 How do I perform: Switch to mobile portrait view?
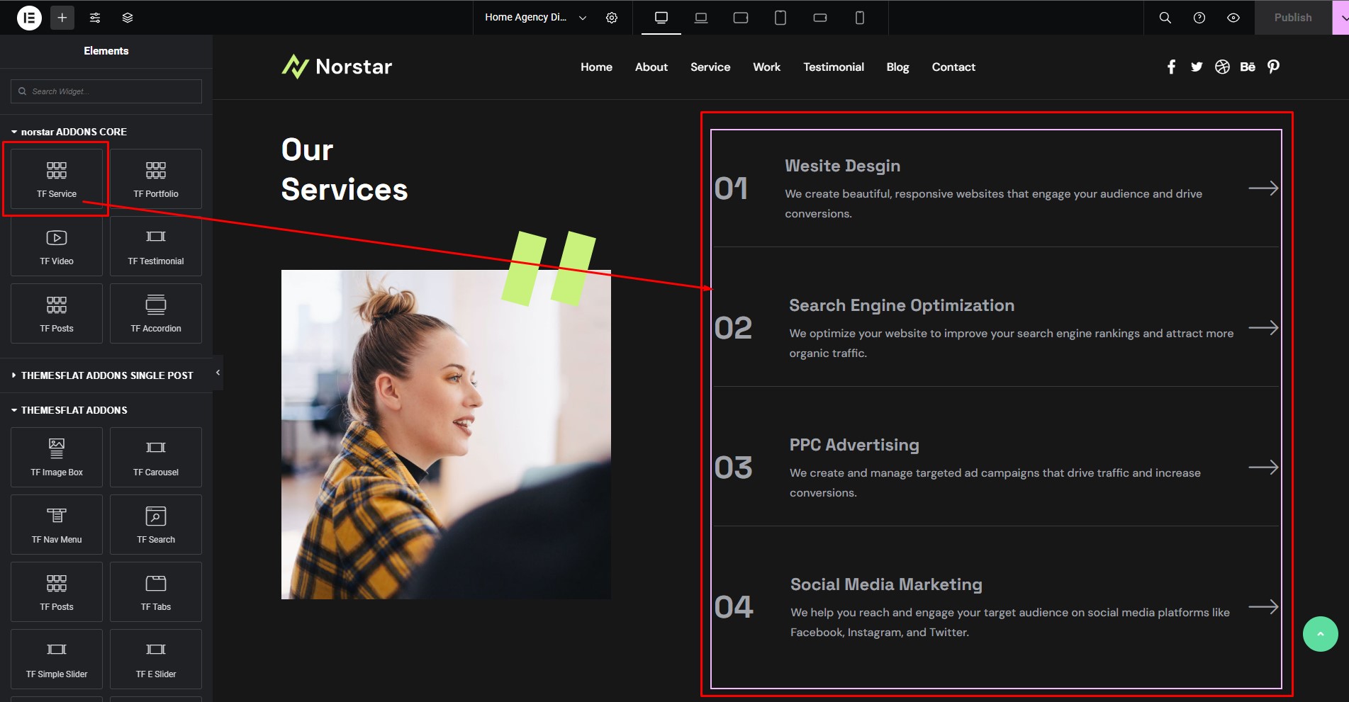click(x=860, y=18)
